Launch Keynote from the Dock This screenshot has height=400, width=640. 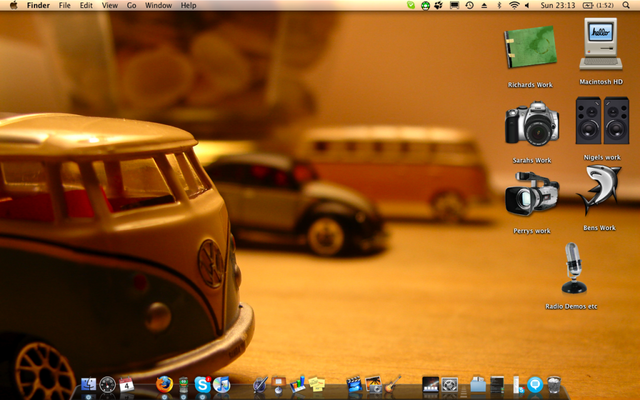pyautogui.click(x=279, y=384)
